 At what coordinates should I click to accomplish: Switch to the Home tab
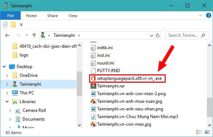pyautogui.click(x=31, y=16)
